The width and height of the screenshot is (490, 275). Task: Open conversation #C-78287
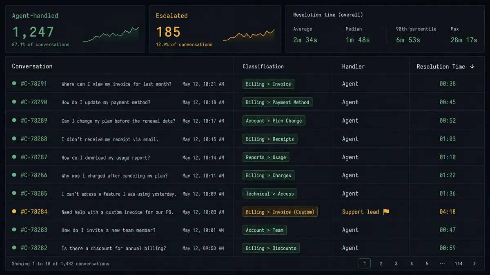[x=34, y=157]
